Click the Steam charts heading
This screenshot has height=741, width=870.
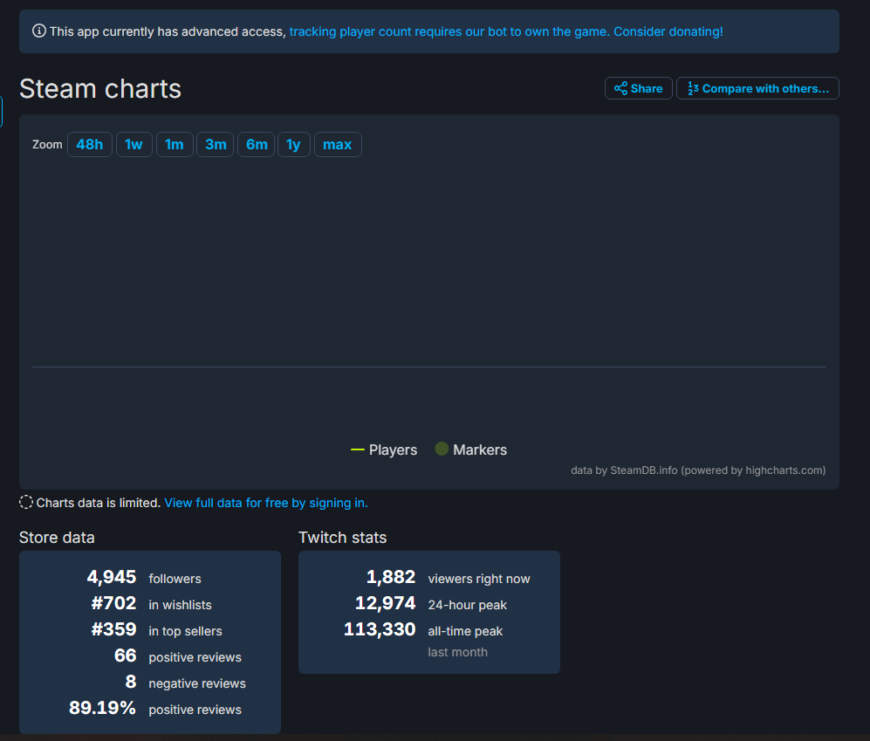[100, 89]
